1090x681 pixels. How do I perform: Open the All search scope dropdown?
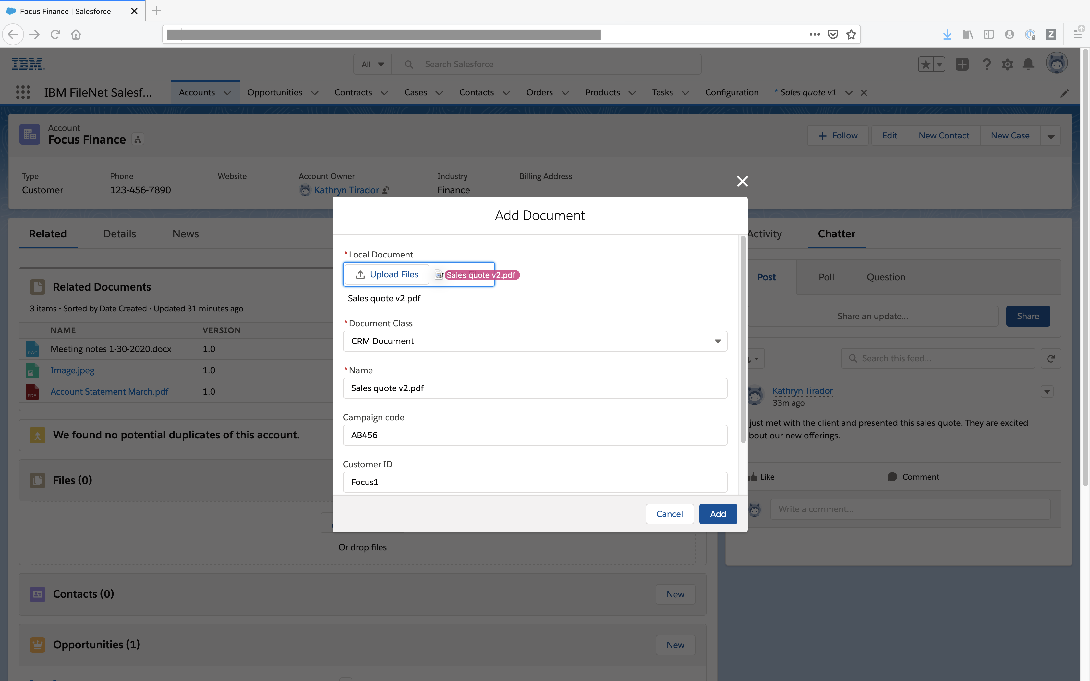(372, 64)
